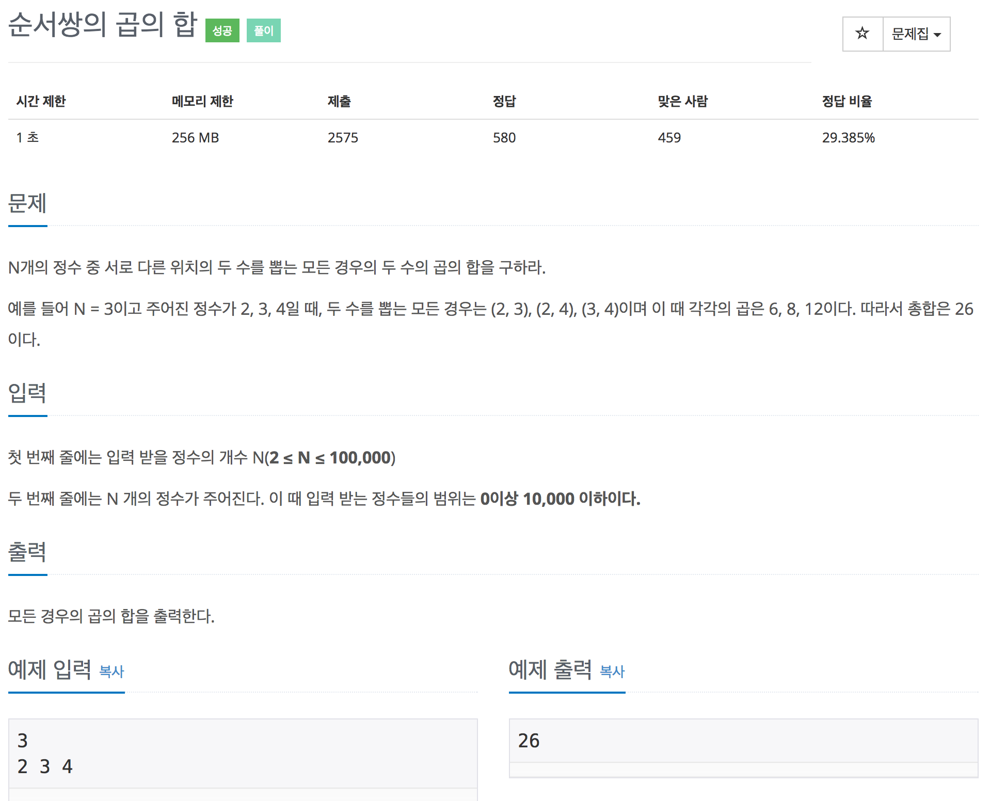Click the 정답 비율 value 29.385%
This screenshot has height=801, width=990.
tap(848, 138)
